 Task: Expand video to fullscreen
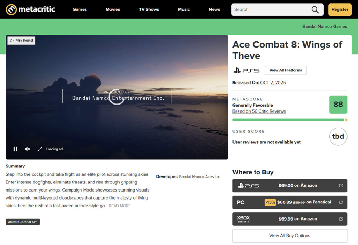tap(40, 149)
